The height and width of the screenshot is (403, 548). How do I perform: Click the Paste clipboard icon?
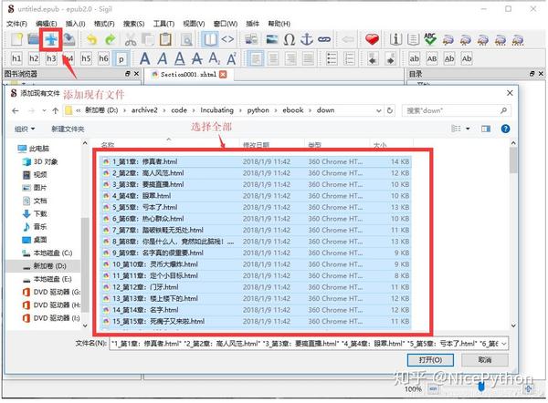(x=165, y=39)
